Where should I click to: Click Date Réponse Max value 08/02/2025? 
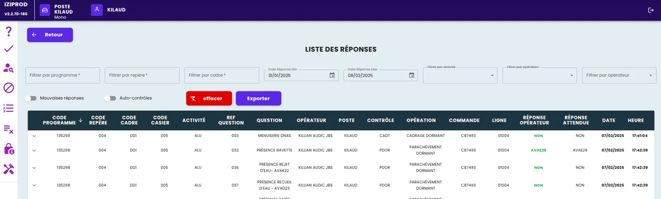360,76
